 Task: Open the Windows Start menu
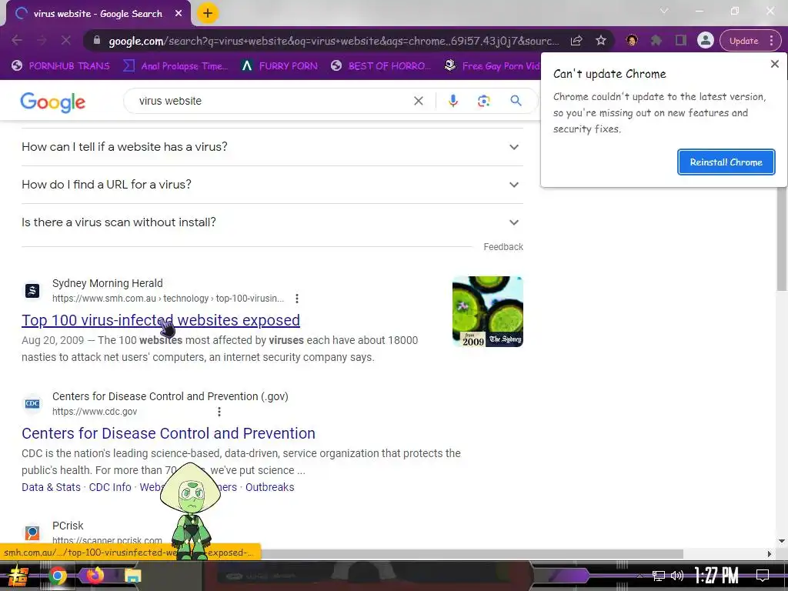17,576
